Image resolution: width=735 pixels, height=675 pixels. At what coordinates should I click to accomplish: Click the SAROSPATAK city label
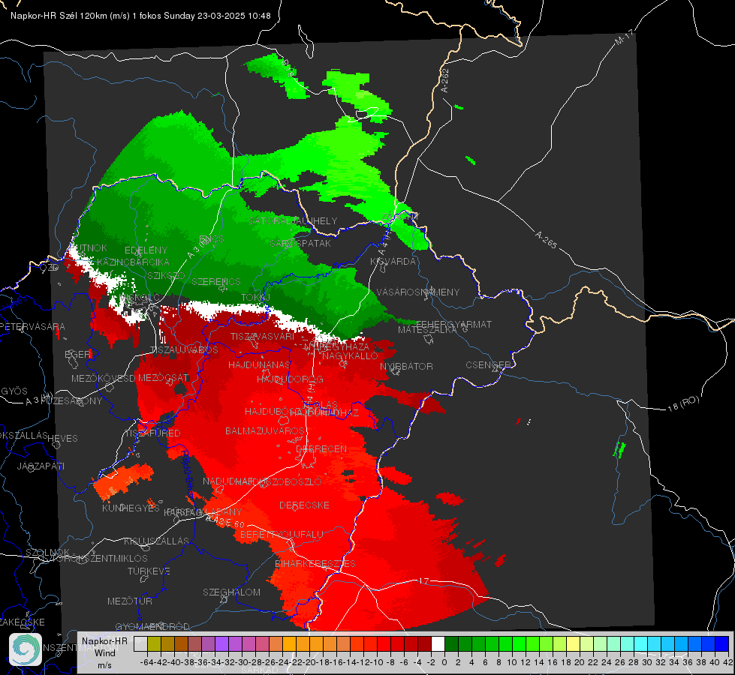[x=300, y=243]
